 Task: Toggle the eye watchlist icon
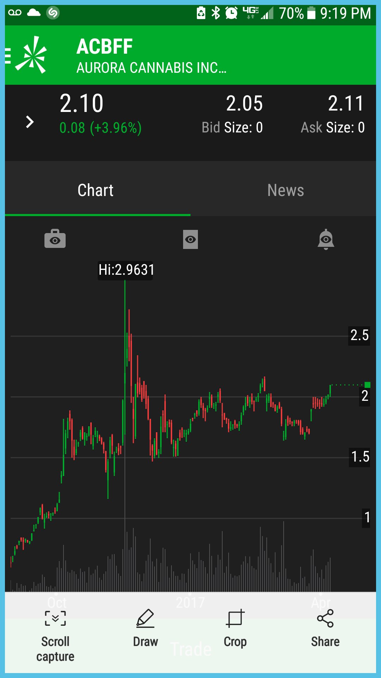(190, 239)
